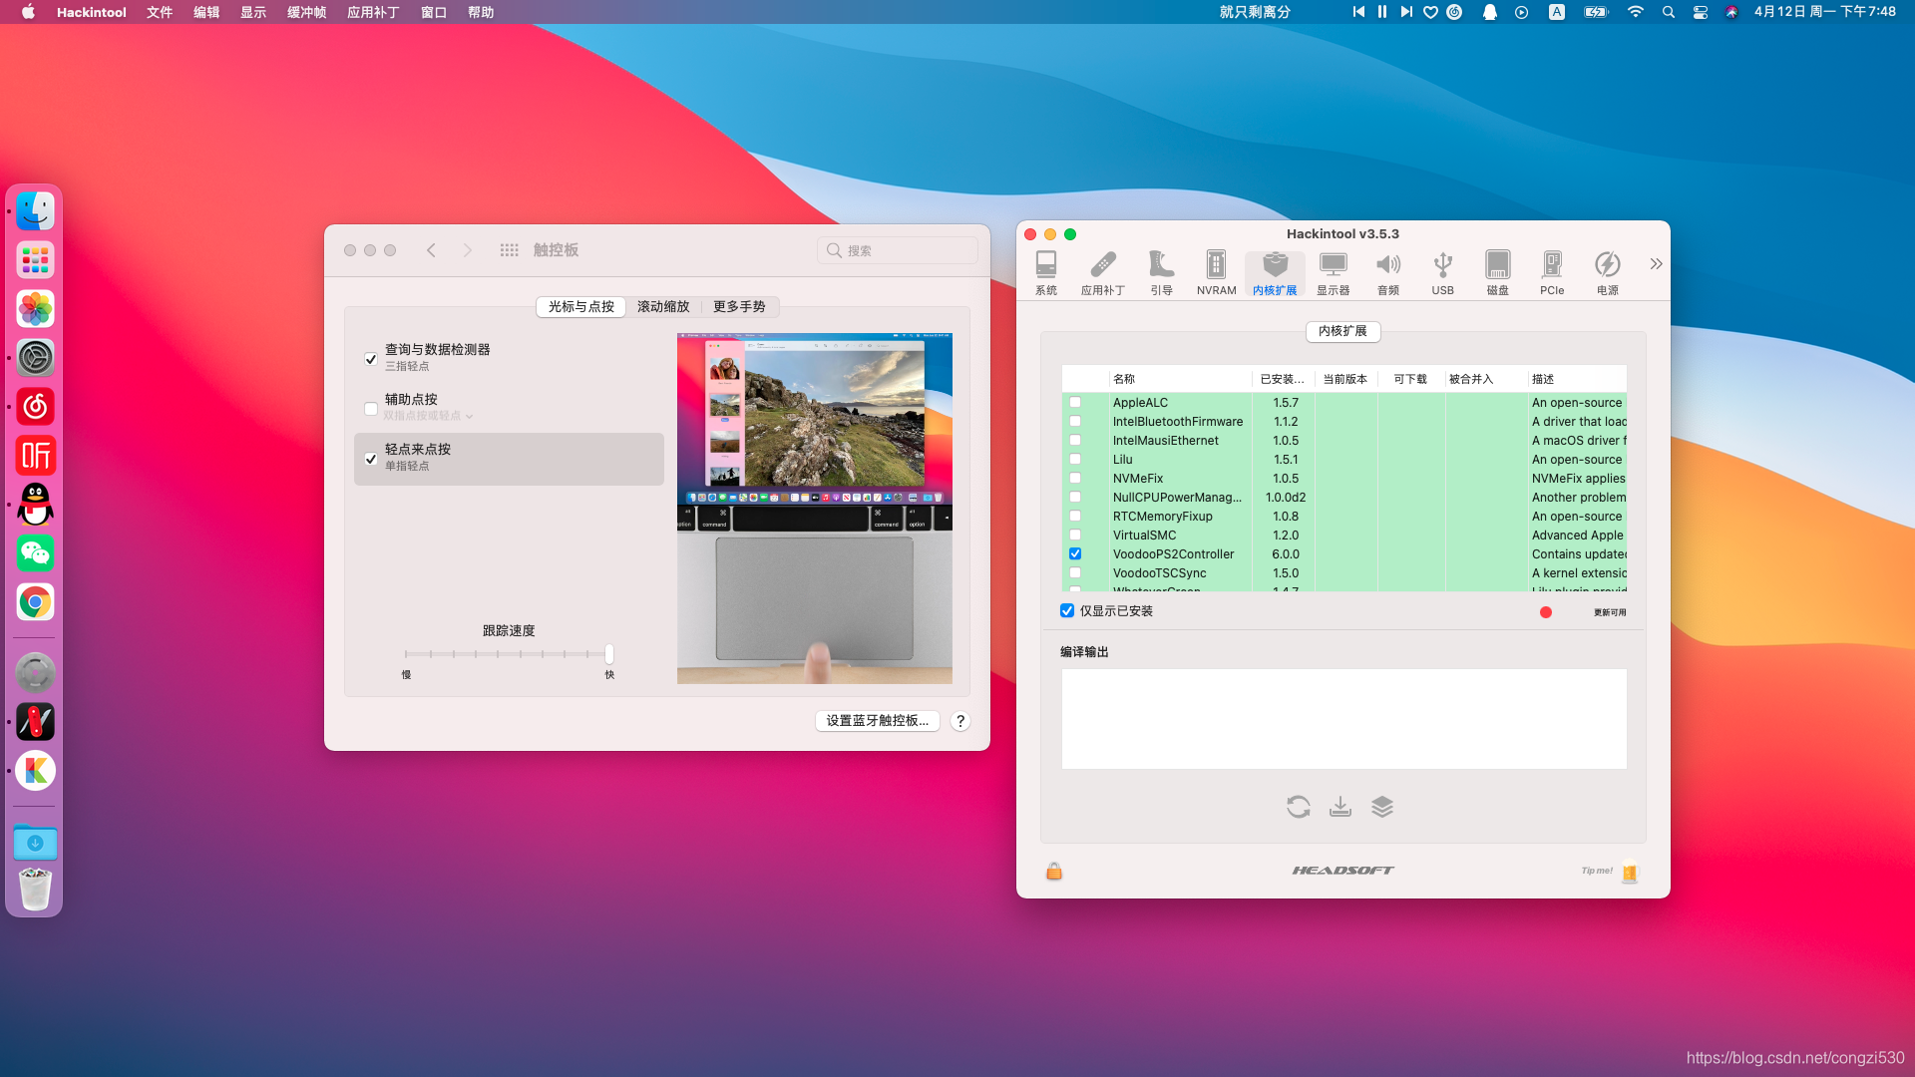Click the refresh kexts icon
This screenshot has height=1077, width=1915.
click(x=1298, y=807)
